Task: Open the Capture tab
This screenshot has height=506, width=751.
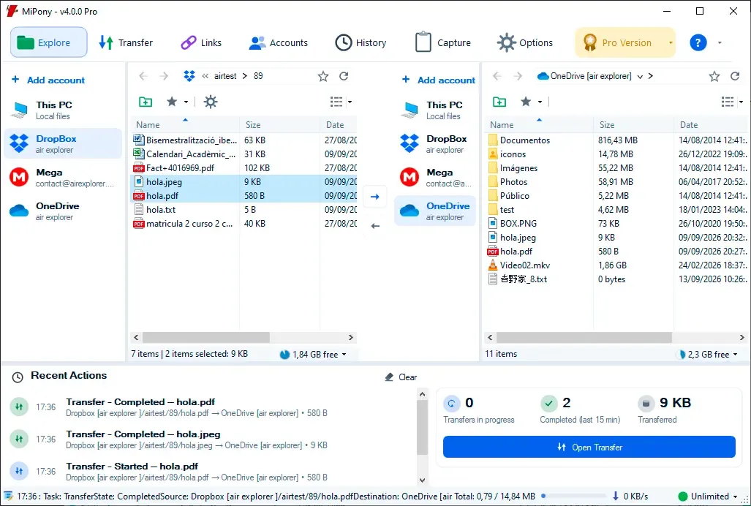Action: pyautogui.click(x=442, y=42)
